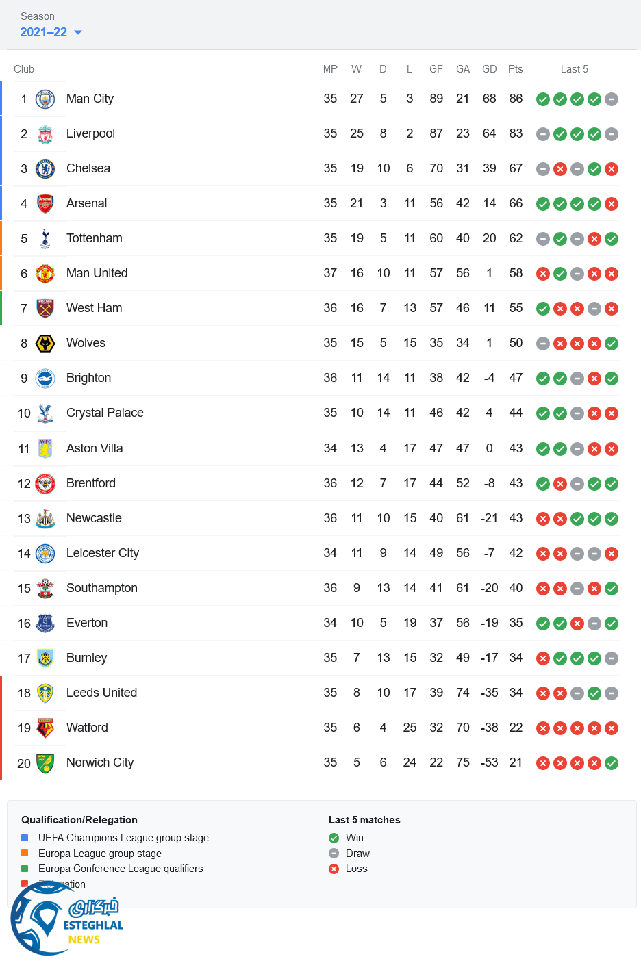Click the Wolves club crest
Viewport: 641px width, 974px height.
pyautogui.click(x=45, y=344)
